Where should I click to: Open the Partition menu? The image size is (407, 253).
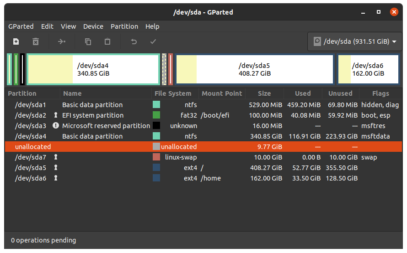pyautogui.click(x=124, y=26)
